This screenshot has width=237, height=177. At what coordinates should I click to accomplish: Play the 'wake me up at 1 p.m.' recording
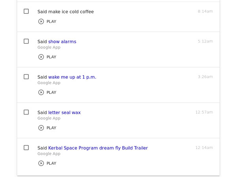coord(47,92)
